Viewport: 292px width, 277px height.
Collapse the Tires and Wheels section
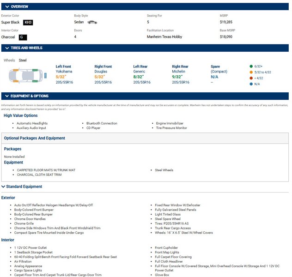[7, 48]
